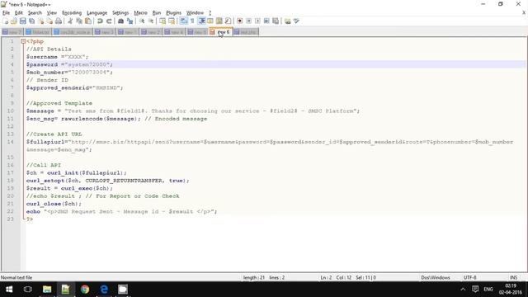Screen dimensions: 528x297
Task: Open the View menu
Action: [51, 13]
